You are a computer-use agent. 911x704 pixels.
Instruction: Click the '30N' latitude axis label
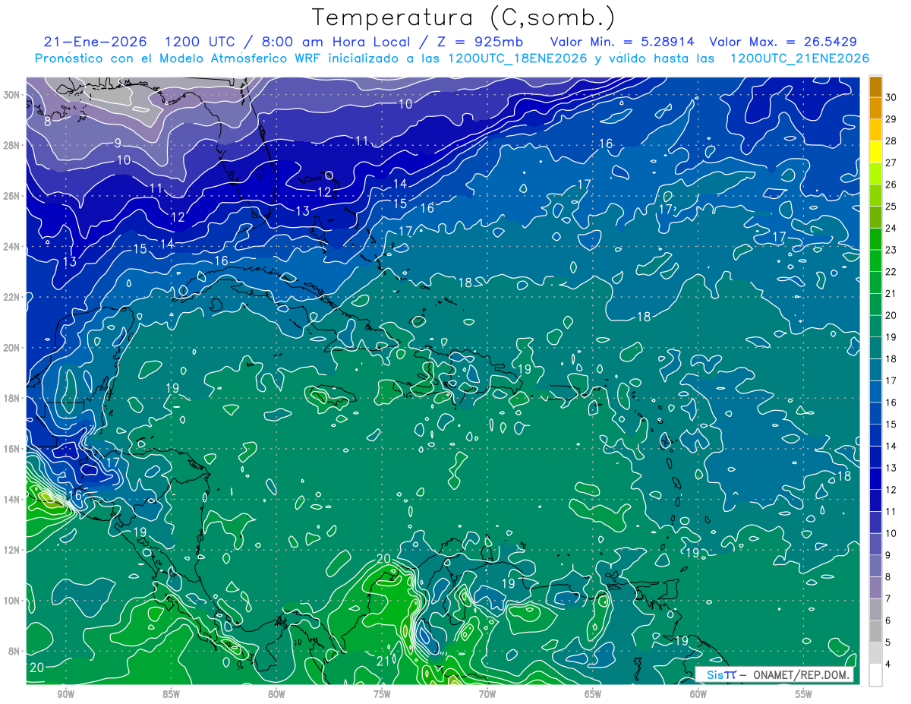pyautogui.click(x=11, y=95)
